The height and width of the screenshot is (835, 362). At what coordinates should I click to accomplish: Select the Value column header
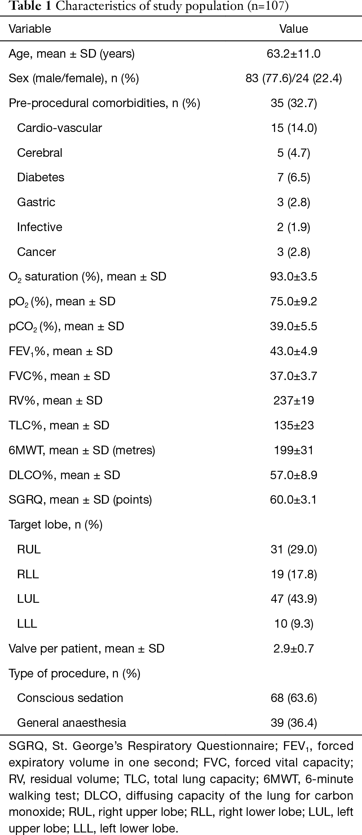(x=293, y=29)
